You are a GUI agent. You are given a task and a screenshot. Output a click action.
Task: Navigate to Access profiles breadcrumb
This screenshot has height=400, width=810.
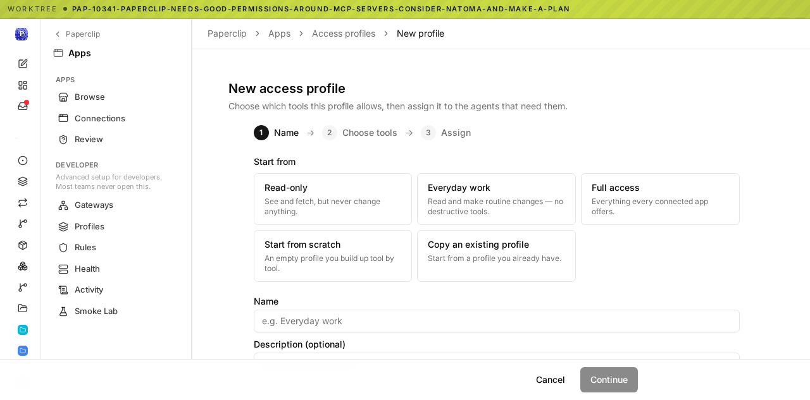pos(344,33)
